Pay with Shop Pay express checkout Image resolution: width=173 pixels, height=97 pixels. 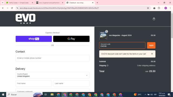coord(34,39)
